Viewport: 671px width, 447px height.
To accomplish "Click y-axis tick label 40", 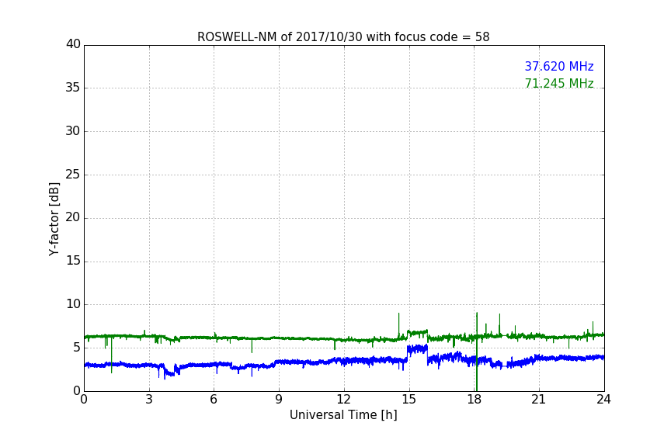I will point(73,44).
